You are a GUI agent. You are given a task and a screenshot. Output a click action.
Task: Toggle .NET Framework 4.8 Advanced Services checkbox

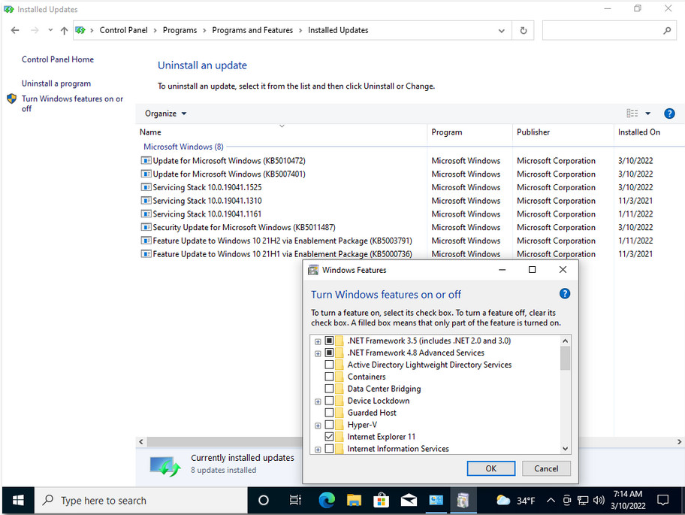click(x=330, y=353)
